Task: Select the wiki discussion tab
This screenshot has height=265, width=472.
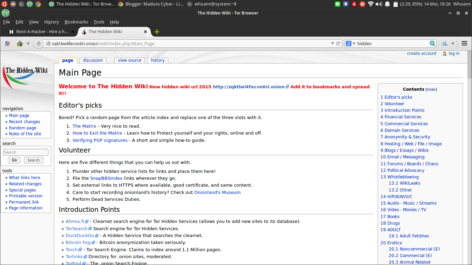Action: tap(93, 60)
